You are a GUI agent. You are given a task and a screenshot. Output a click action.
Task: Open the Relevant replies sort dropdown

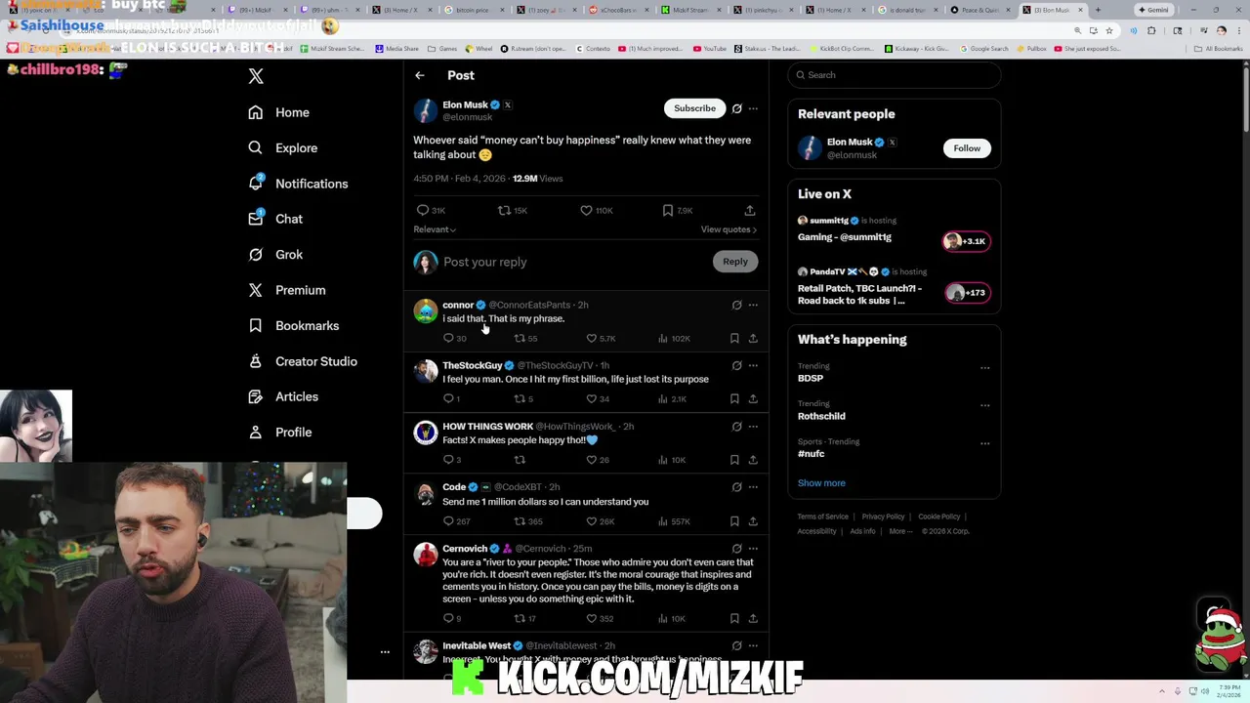[x=435, y=229]
